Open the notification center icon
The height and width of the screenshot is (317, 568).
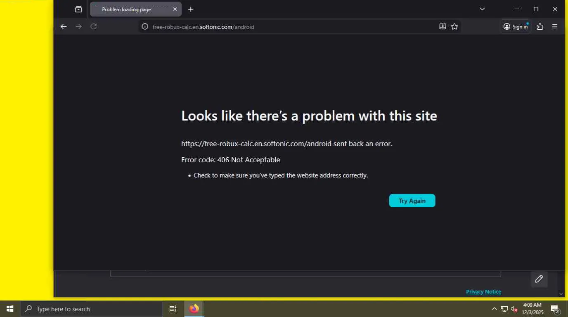point(555,309)
